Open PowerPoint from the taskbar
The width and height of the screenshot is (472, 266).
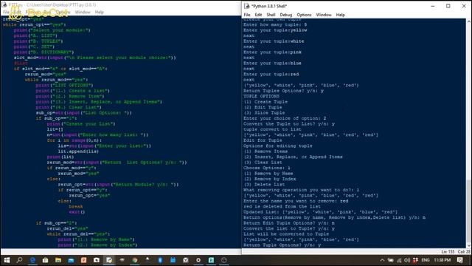(83, 260)
